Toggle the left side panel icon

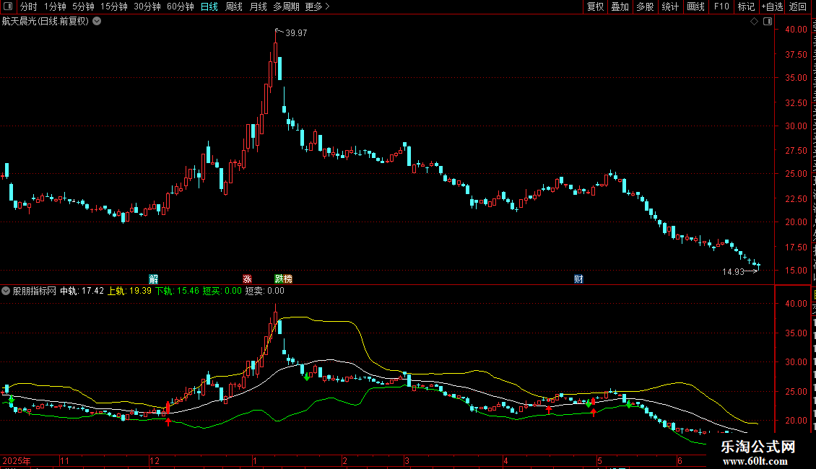8,6
